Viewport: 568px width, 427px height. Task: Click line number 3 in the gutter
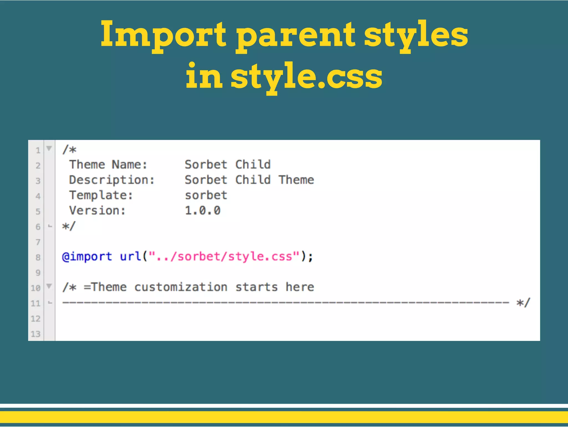[38, 181]
